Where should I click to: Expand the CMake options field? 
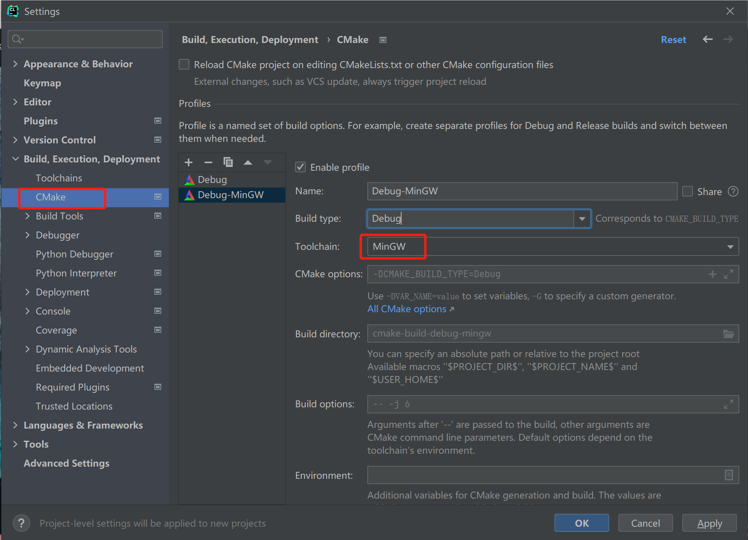(728, 274)
